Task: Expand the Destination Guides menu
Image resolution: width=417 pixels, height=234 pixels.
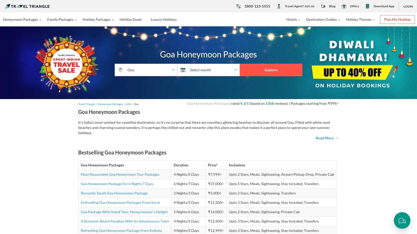Action: [323, 19]
